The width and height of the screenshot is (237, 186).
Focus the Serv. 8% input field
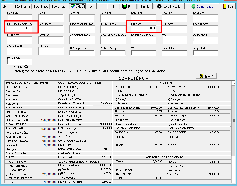[x=82, y=18]
